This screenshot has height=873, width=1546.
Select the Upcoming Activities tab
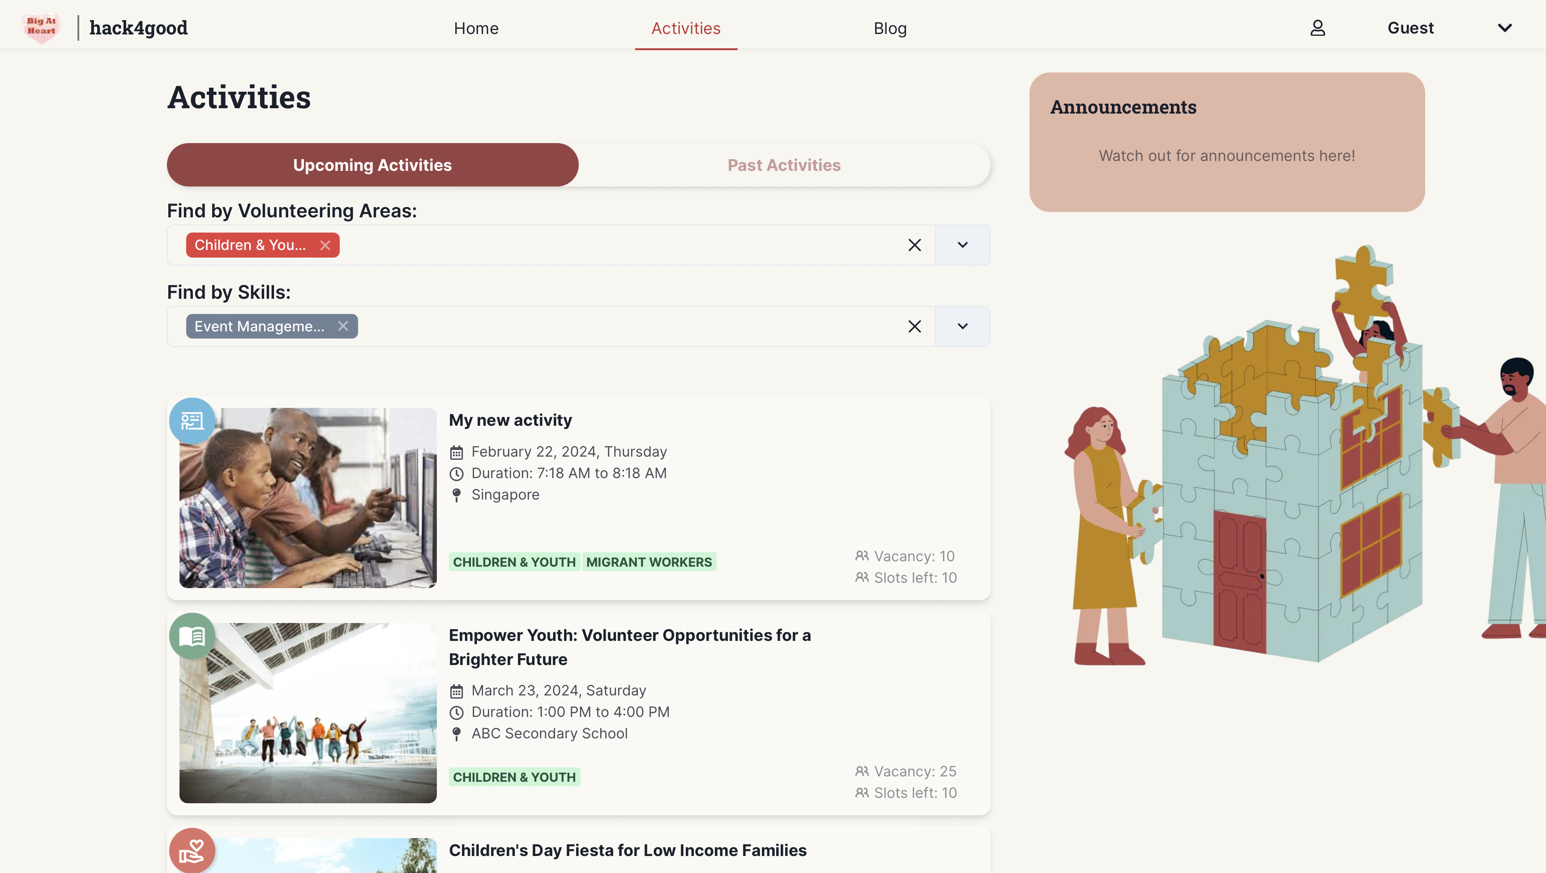click(x=372, y=165)
